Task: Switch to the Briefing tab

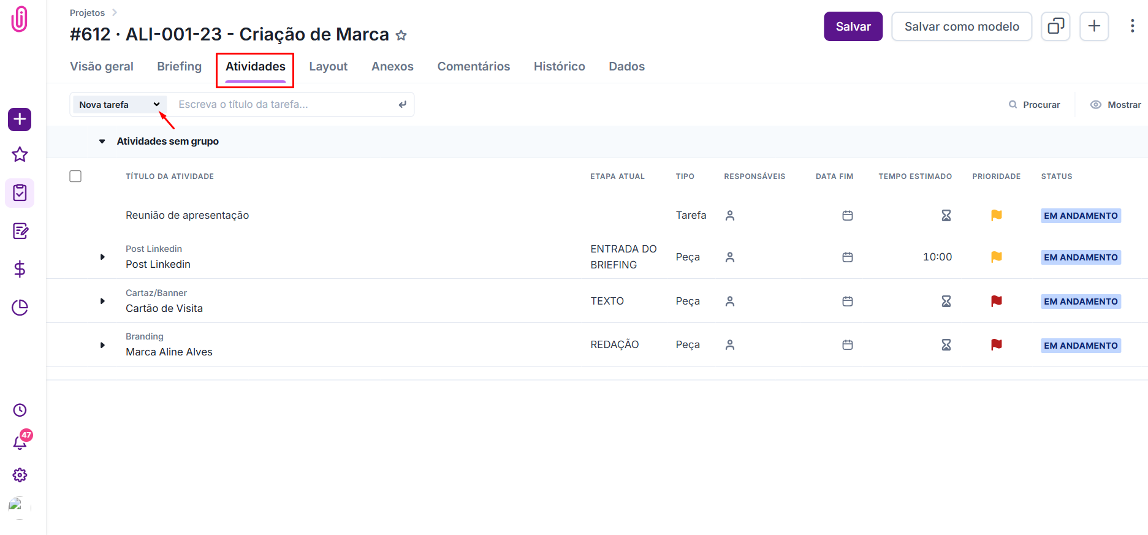Action: [179, 67]
